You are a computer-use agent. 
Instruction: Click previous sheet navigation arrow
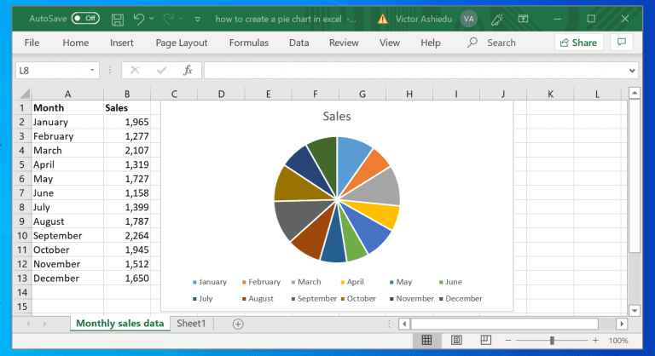coord(28,324)
